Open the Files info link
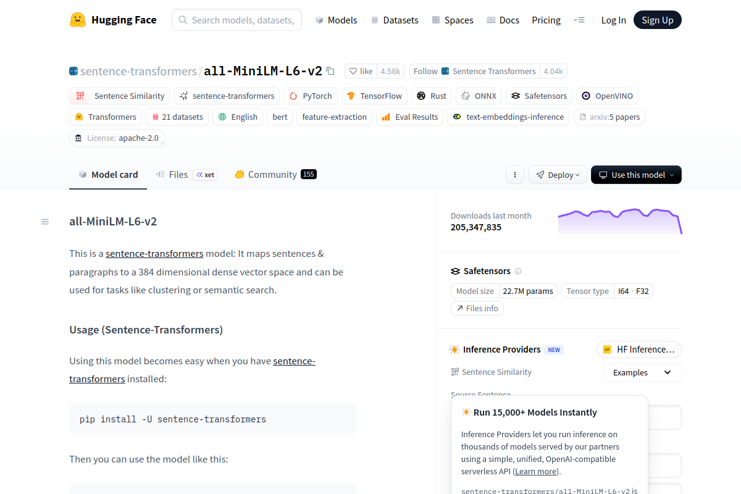 coord(477,308)
